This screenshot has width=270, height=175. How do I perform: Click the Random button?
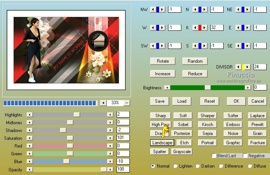click(x=195, y=61)
